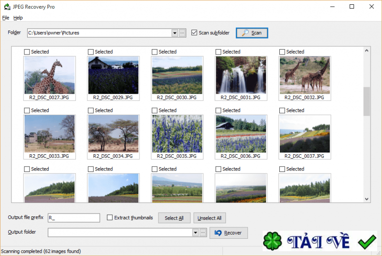Image resolution: width=382 pixels, height=256 pixels.
Task: Disable the Scan subfolder checkbox
Action: pyautogui.click(x=194, y=33)
